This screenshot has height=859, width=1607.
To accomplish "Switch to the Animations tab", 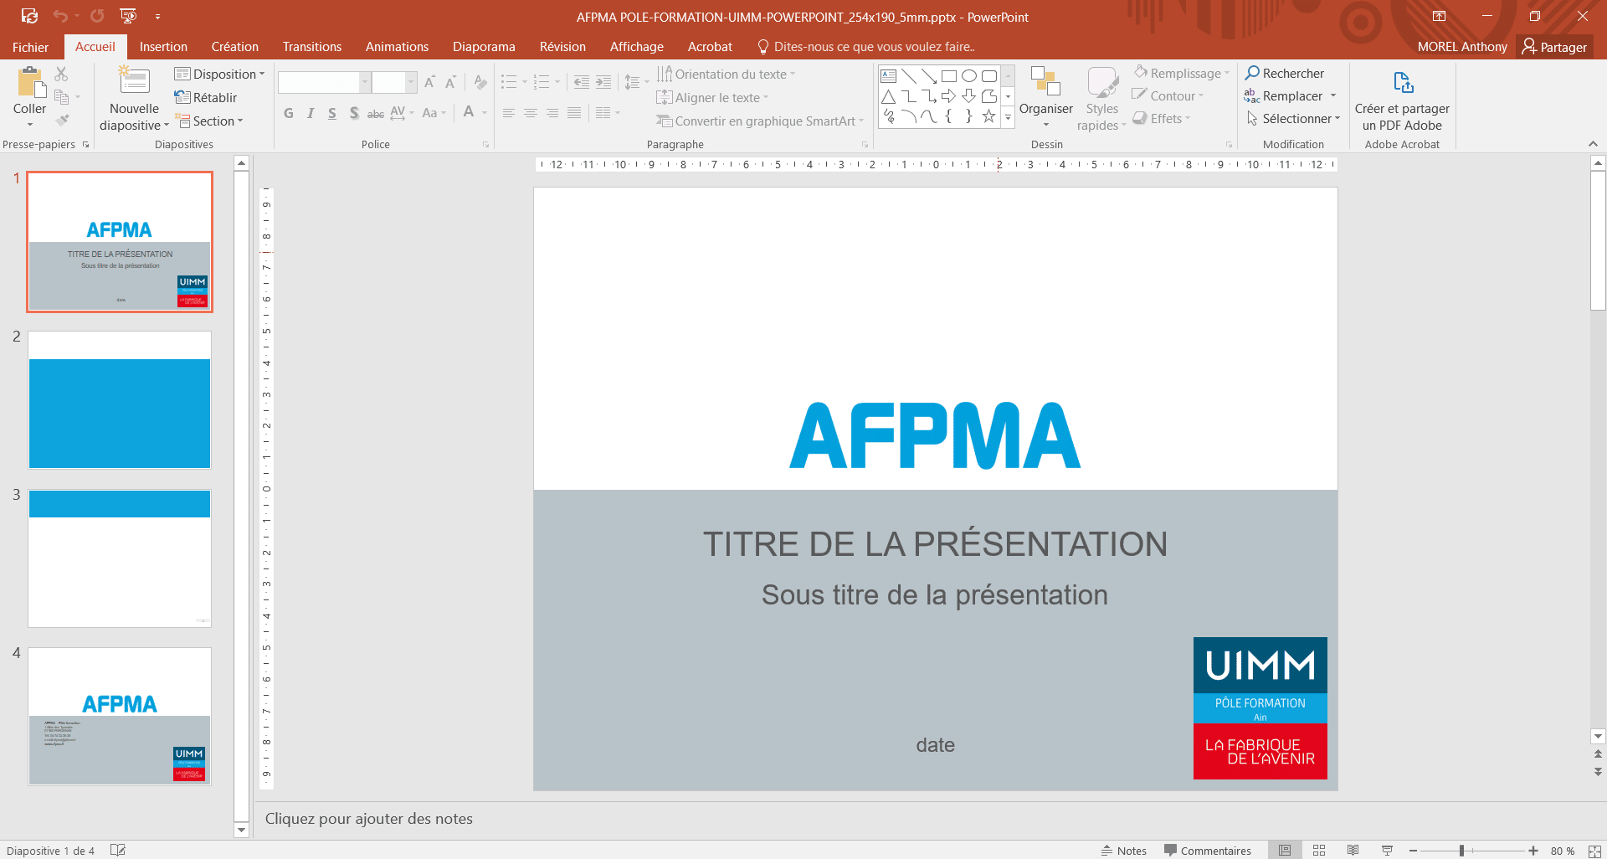I will [x=397, y=47].
